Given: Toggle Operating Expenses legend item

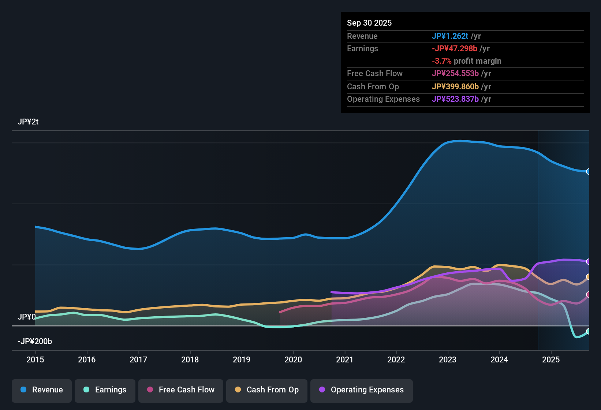Looking at the screenshot, I should click(x=362, y=390).
